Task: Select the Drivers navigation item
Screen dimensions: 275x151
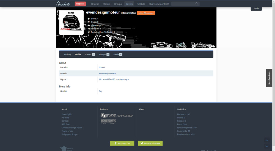Action: (129, 4)
